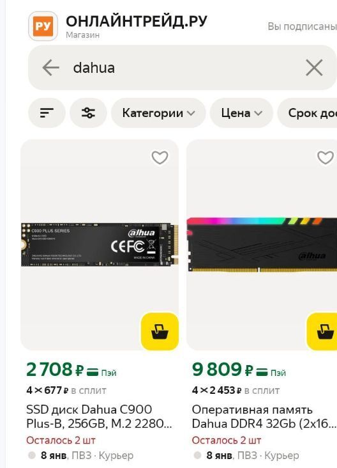The height and width of the screenshot is (468, 337).
Task: Expand the Цена dropdown
Action: click(x=241, y=113)
